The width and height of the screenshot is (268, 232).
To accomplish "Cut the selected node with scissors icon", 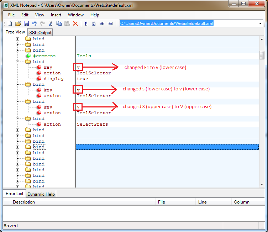I will click(x=51, y=23).
